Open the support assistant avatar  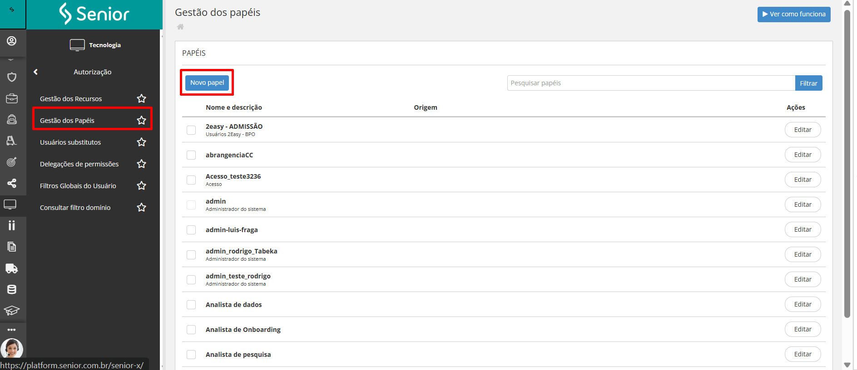tap(12, 349)
